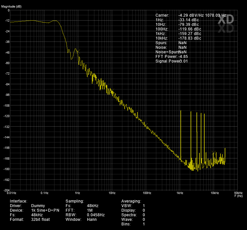
Task: Click the Sampling Fs value 48kHz
Action: point(93,206)
